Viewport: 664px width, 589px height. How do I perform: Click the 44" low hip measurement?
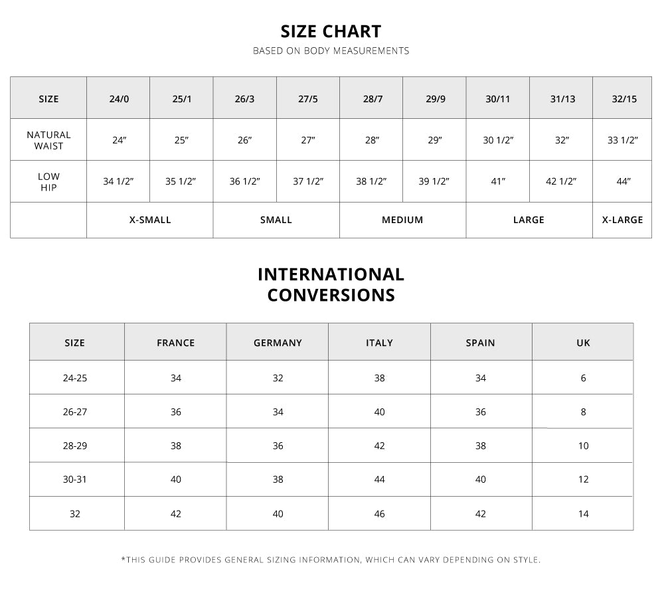(623, 181)
